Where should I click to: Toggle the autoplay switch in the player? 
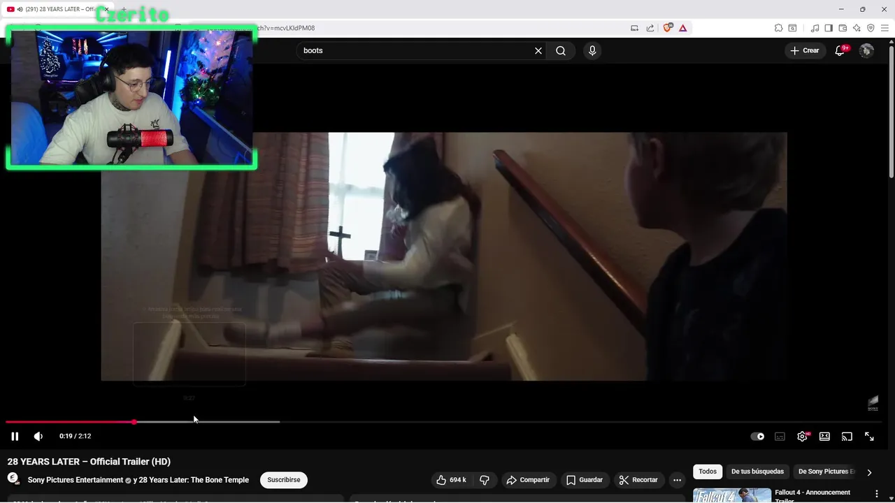(x=757, y=436)
